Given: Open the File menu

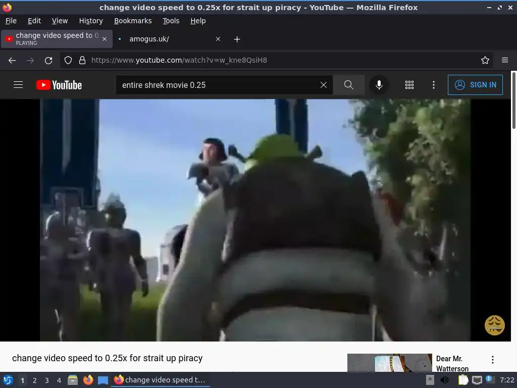Looking at the screenshot, I should [x=11, y=21].
